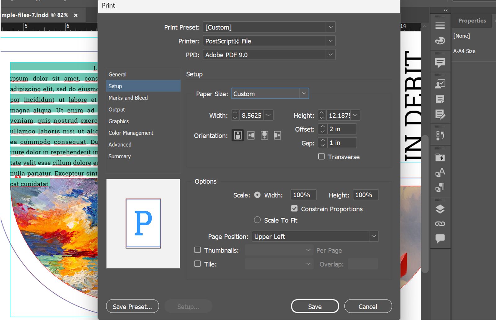Collapse the panel dock with double arrows

coord(445,10)
